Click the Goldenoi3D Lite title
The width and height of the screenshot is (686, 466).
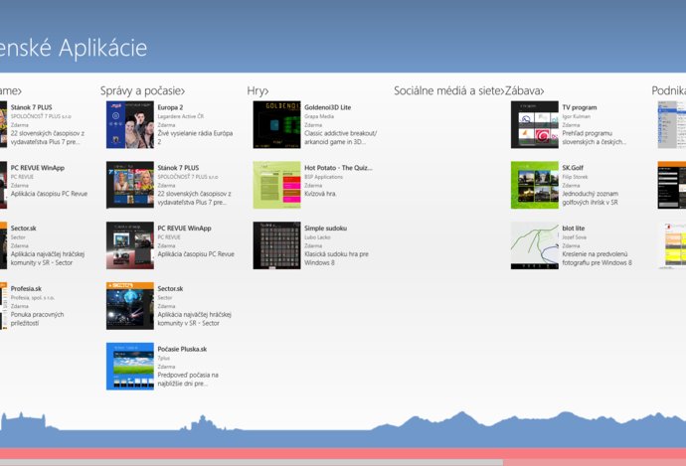(x=328, y=107)
